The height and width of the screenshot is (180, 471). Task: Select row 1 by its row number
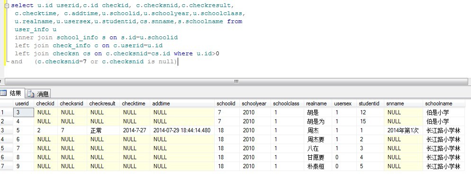(6, 112)
